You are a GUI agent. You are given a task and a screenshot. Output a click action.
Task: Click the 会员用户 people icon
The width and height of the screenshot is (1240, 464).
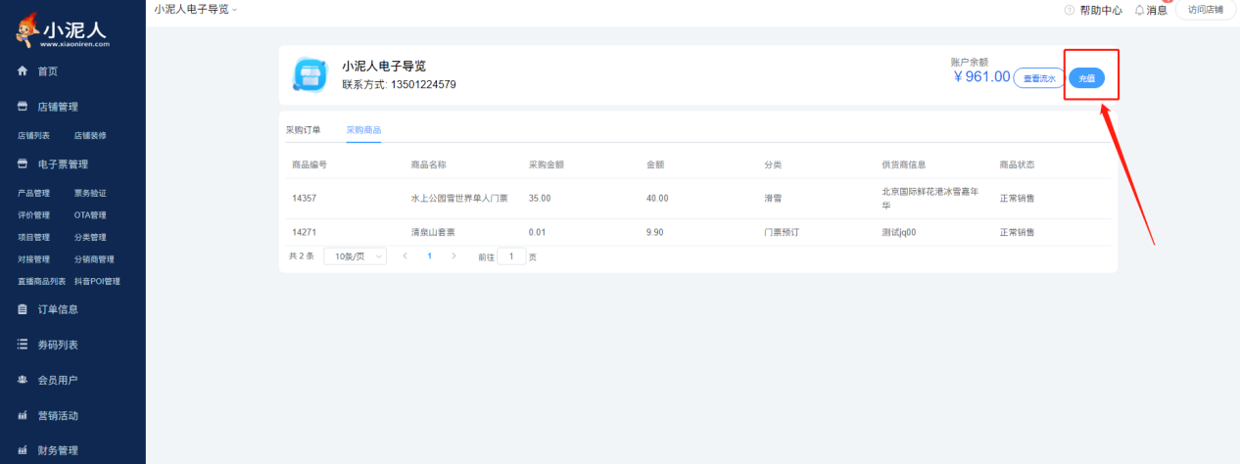tap(23, 380)
